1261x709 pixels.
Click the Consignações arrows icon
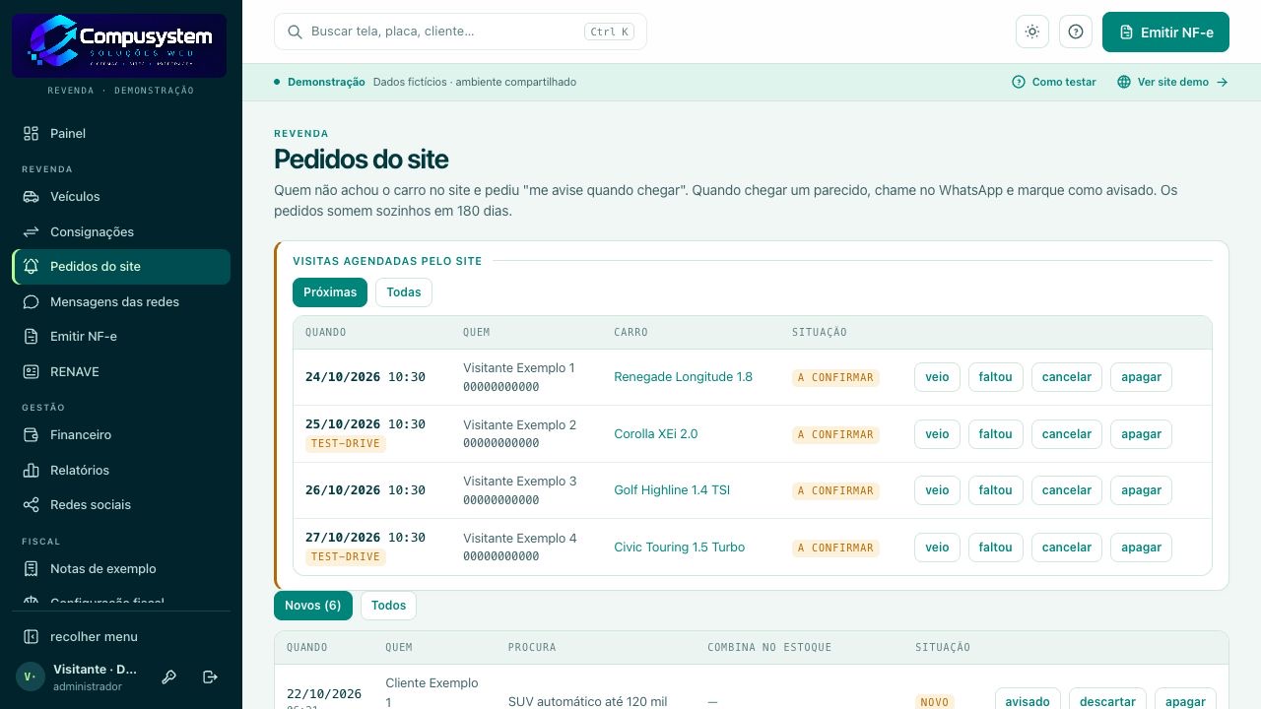pos(31,231)
